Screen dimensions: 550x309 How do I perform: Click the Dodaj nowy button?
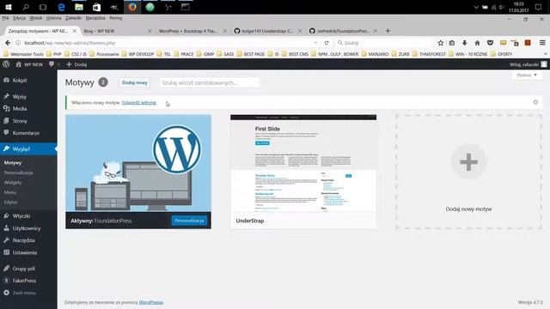135,82
